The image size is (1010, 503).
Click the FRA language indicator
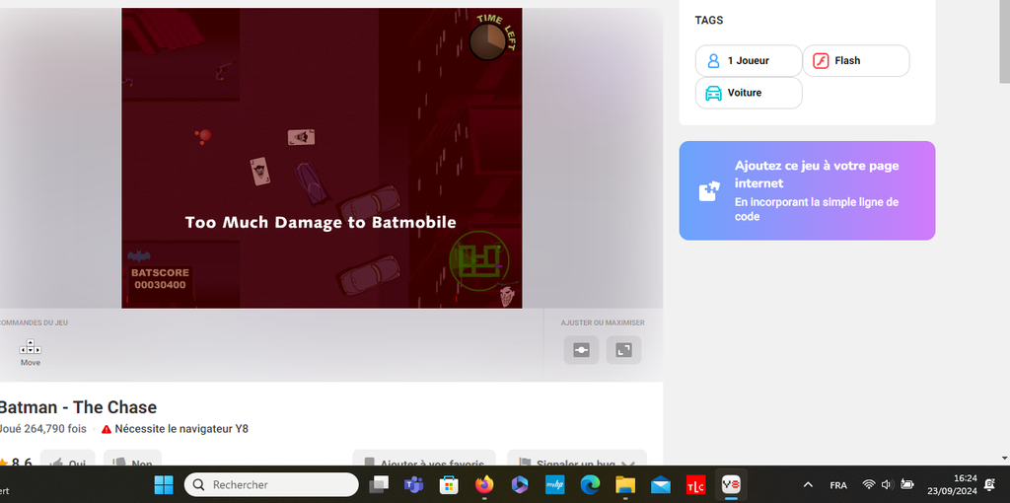838,485
